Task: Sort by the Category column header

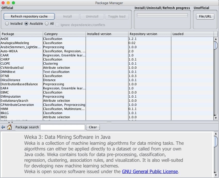Action: (64, 34)
